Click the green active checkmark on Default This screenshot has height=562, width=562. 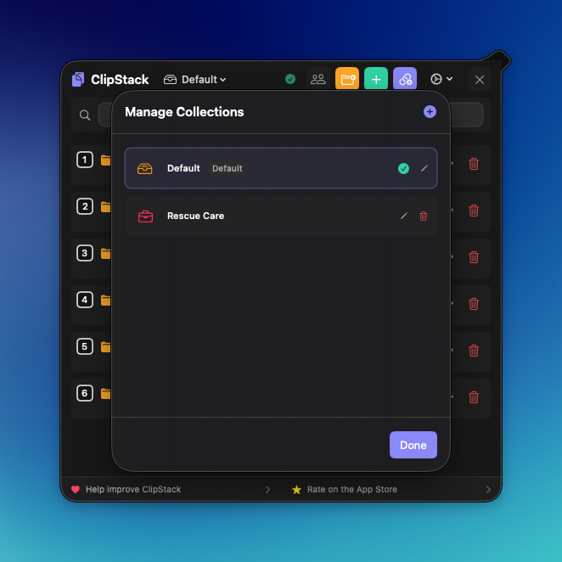pyautogui.click(x=403, y=168)
